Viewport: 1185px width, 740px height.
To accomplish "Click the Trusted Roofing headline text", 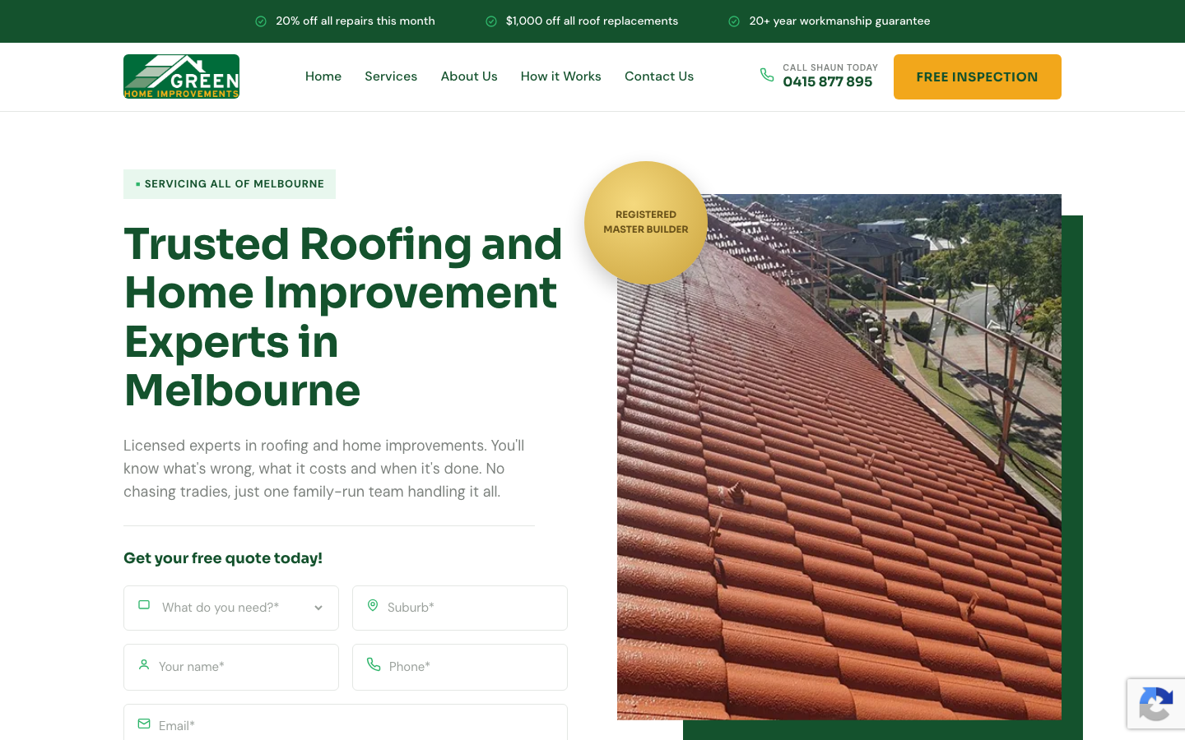I will tap(343, 317).
